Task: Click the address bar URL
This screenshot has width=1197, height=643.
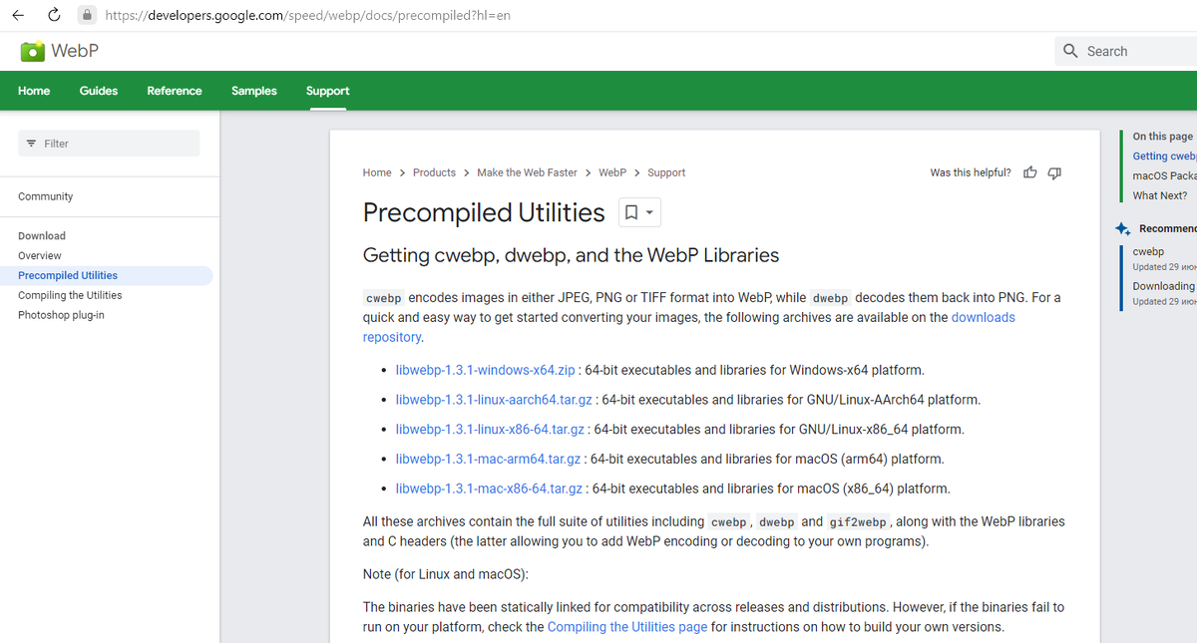Action: [307, 16]
